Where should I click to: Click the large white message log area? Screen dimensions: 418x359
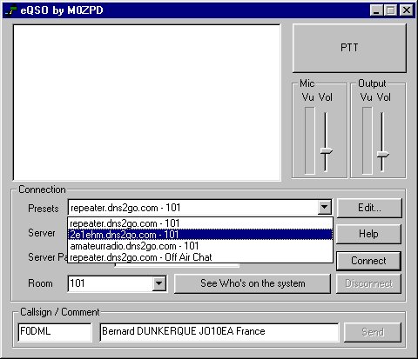(147, 103)
